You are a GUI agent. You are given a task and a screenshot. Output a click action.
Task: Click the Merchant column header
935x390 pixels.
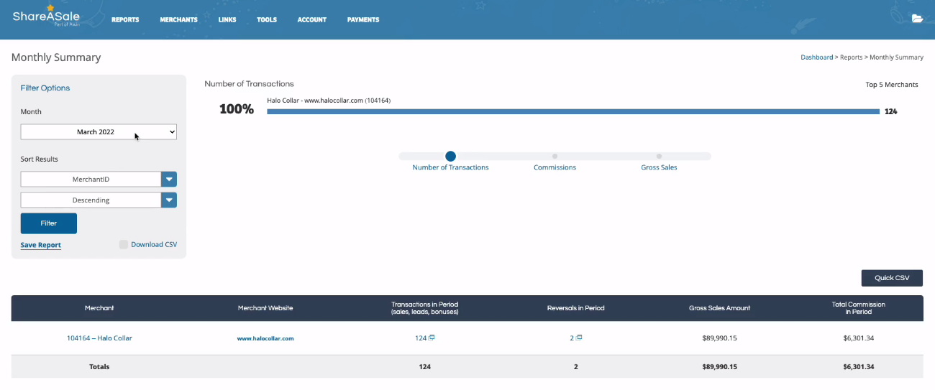(99, 308)
